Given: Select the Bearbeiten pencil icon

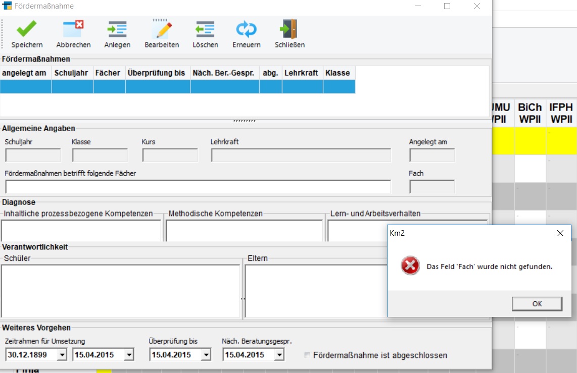Looking at the screenshot, I should (x=162, y=29).
